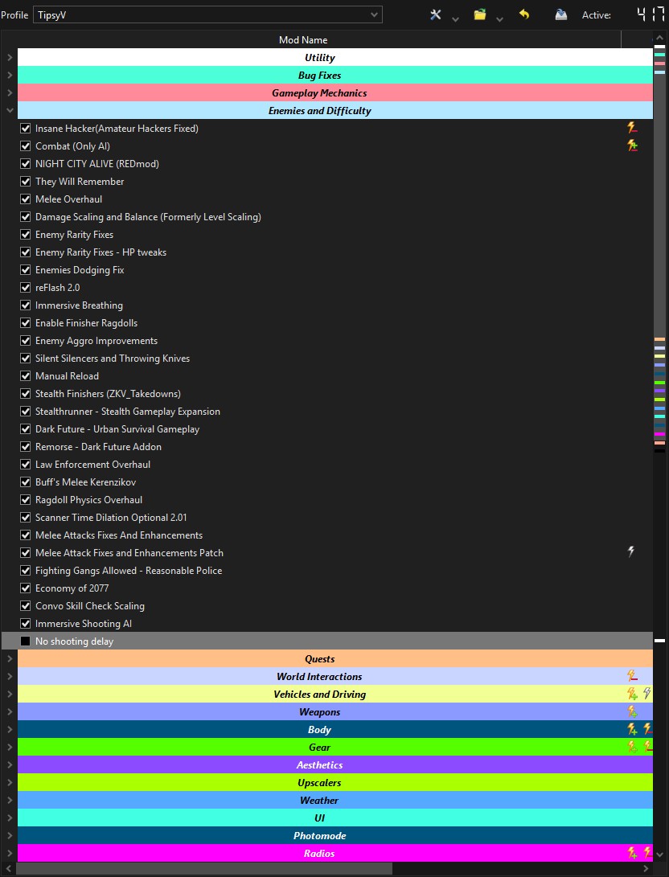Enable the No shooting delay mod
The width and height of the screenshot is (669, 877).
(25, 641)
